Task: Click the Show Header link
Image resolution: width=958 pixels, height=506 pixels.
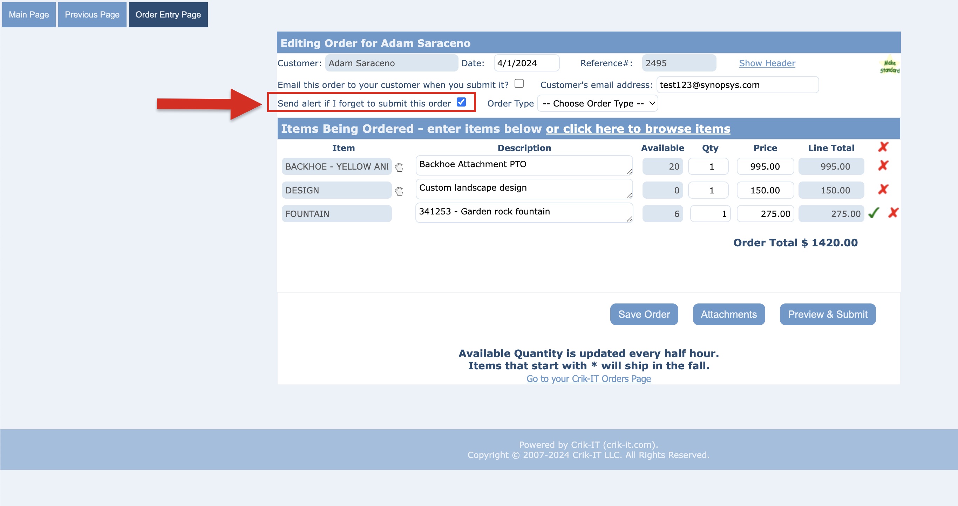Action: [767, 63]
